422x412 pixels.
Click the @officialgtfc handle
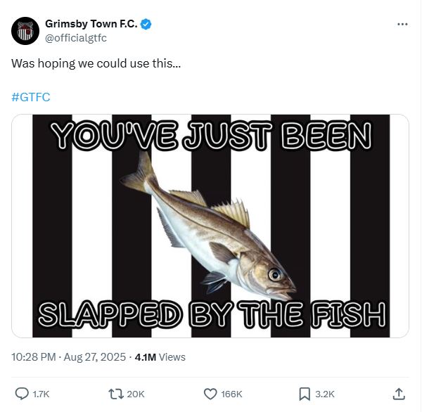click(76, 38)
